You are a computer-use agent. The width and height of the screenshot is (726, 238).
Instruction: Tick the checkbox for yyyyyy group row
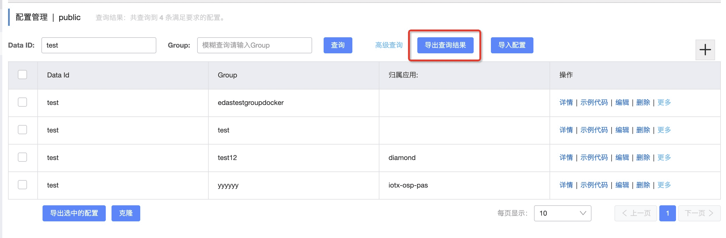pos(22,185)
